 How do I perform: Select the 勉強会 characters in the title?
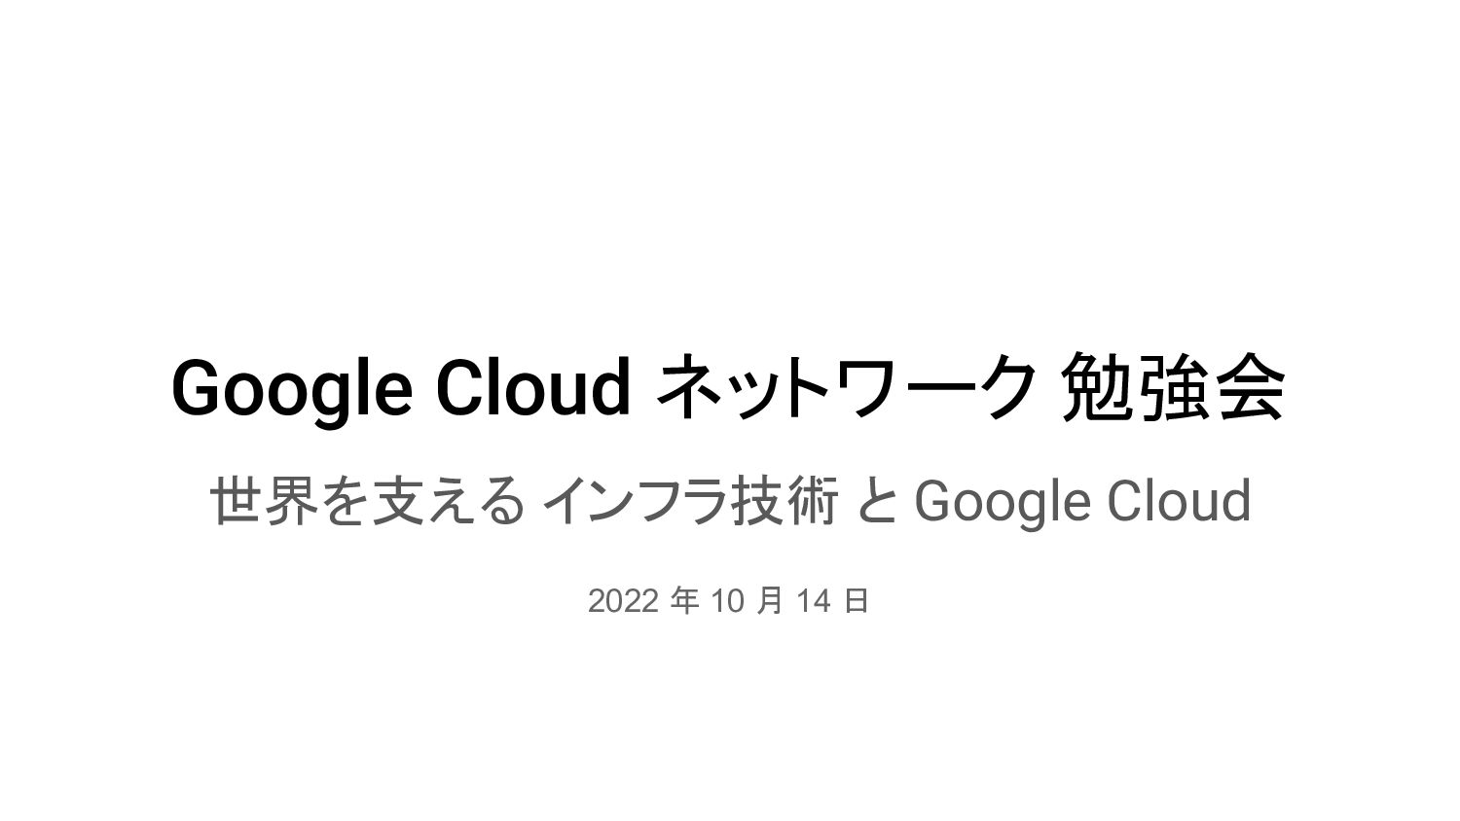pos(1175,387)
